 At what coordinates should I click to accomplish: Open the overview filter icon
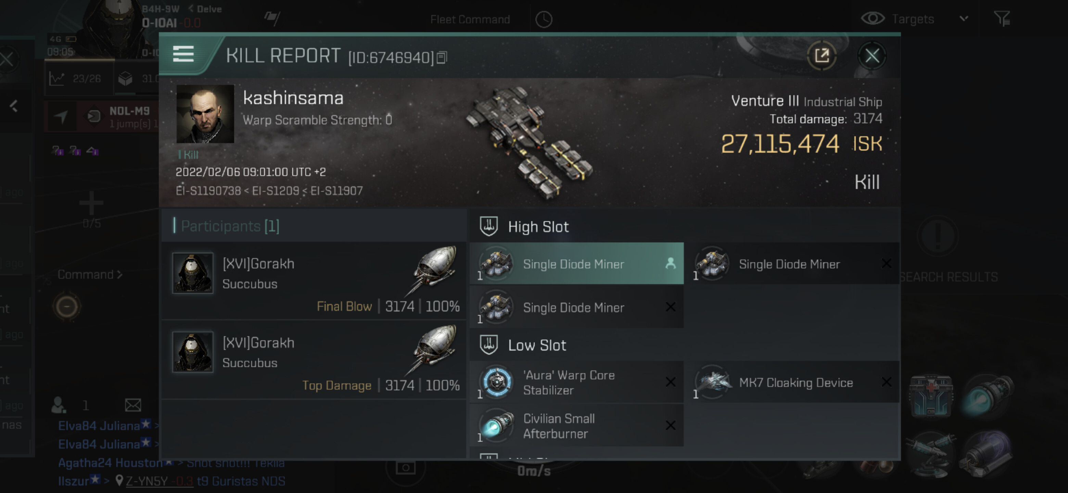coord(1002,18)
